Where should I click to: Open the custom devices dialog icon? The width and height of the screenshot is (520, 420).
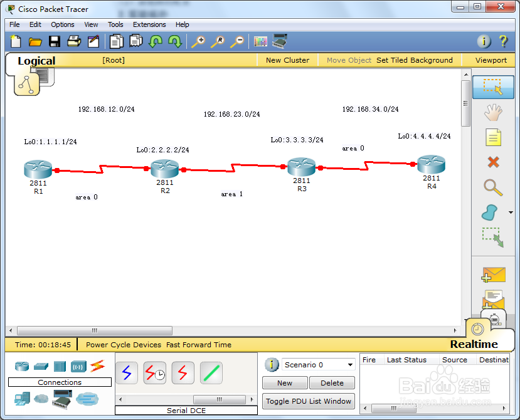click(280, 41)
